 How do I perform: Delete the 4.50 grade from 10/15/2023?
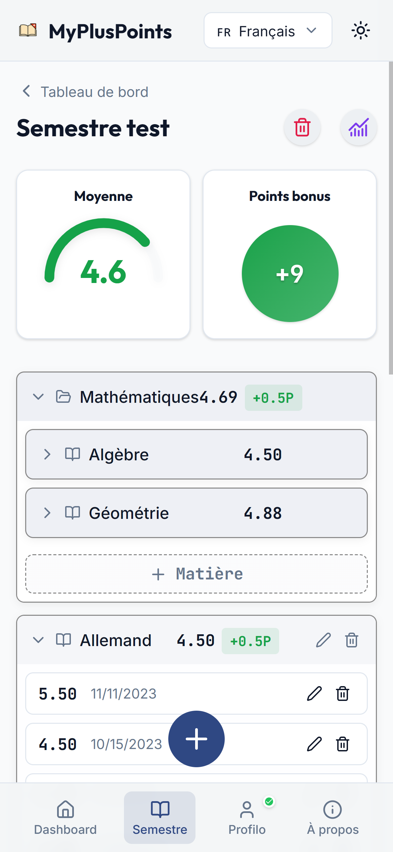[343, 744]
